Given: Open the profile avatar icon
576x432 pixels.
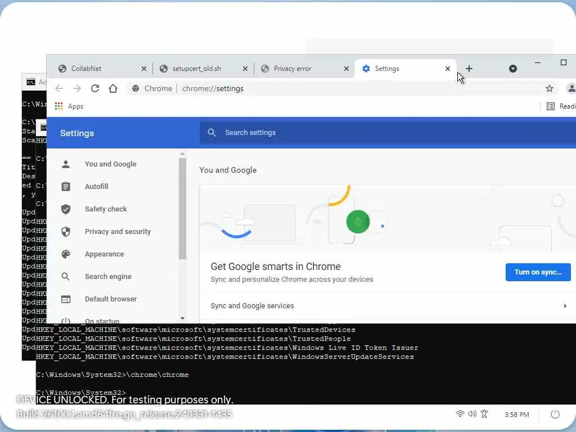Looking at the screenshot, I should point(571,88).
